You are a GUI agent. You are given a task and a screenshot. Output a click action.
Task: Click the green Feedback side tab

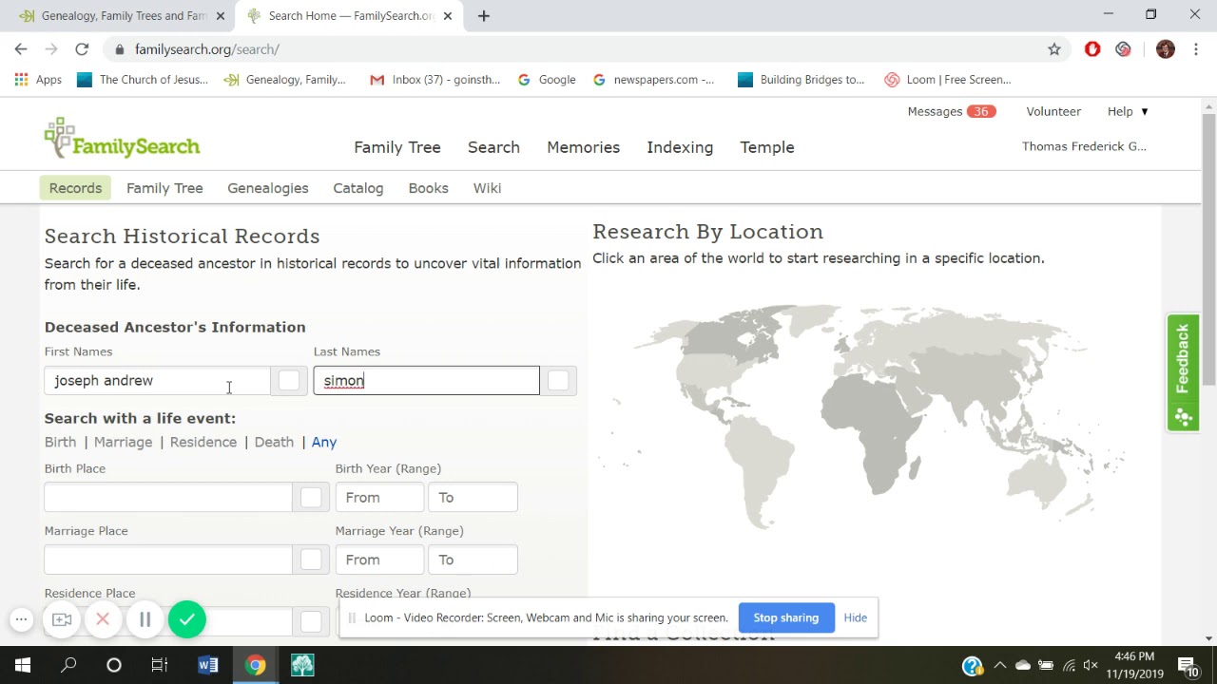(1183, 372)
